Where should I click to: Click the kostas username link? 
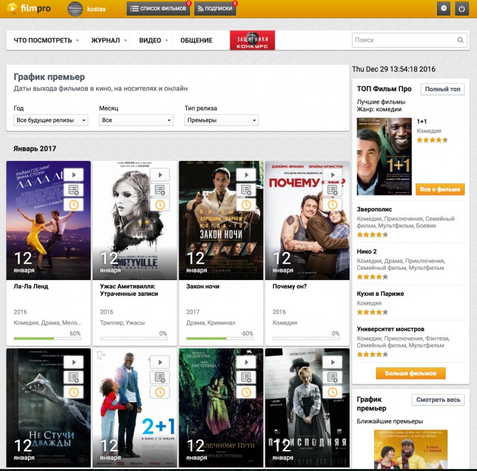click(96, 9)
